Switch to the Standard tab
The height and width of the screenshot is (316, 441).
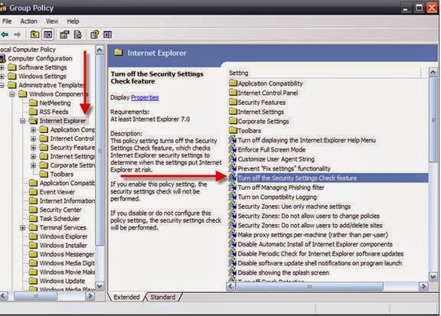point(162,297)
